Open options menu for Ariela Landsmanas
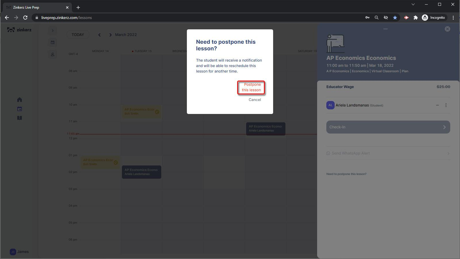The height and width of the screenshot is (259, 460). pyautogui.click(x=446, y=105)
